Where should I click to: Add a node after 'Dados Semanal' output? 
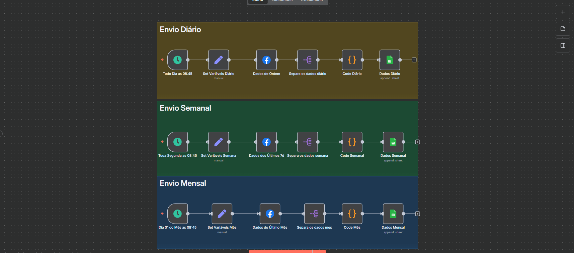click(417, 142)
